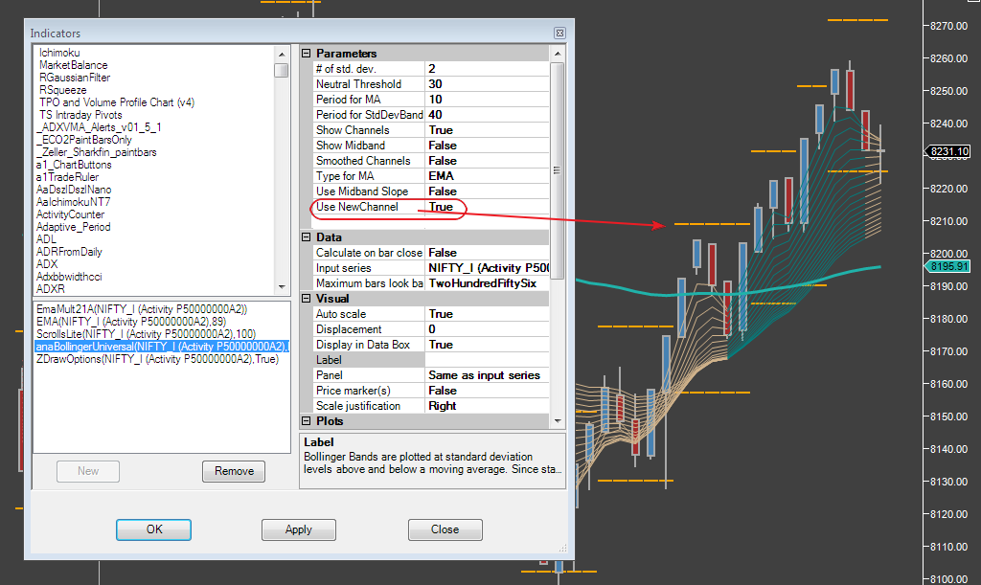981x585 pixels.
Task: Select applied EmaMult21A indicator
Action: click(x=142, y=309)
